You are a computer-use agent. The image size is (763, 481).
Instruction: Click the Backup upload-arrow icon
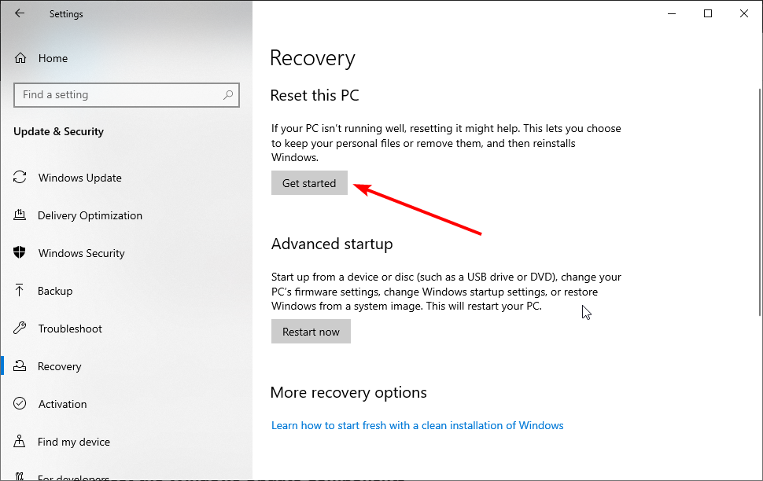tap(20, 291)
